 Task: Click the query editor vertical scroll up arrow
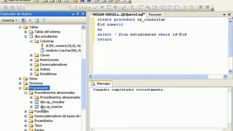(x=230, y=22)
